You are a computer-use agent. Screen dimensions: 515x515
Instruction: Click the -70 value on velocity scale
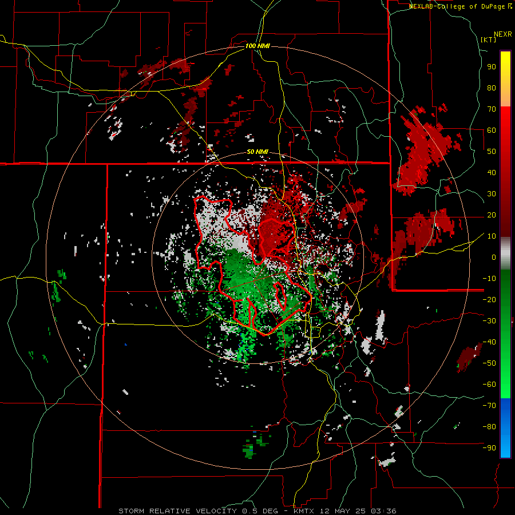[x=489, y=406]
